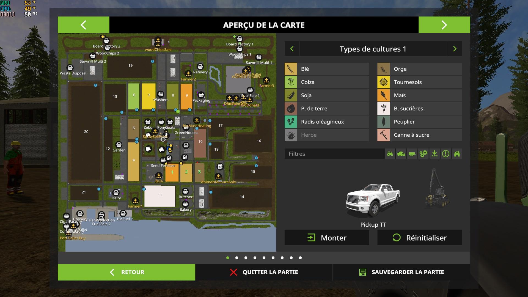The width and height of the screenshot is (528, 297).
Task: Click the gears tools filter icon
Action: tap(423, 154)
